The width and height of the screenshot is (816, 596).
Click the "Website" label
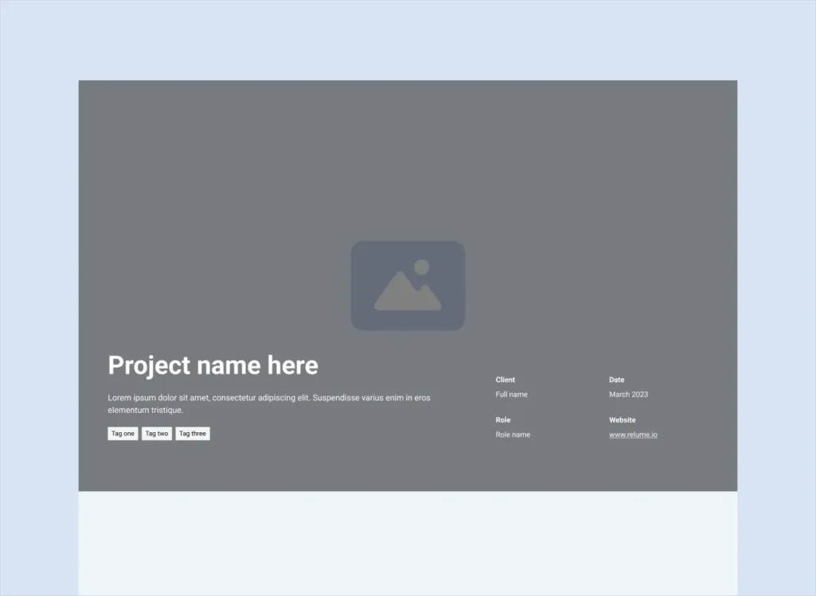point(622,420)
